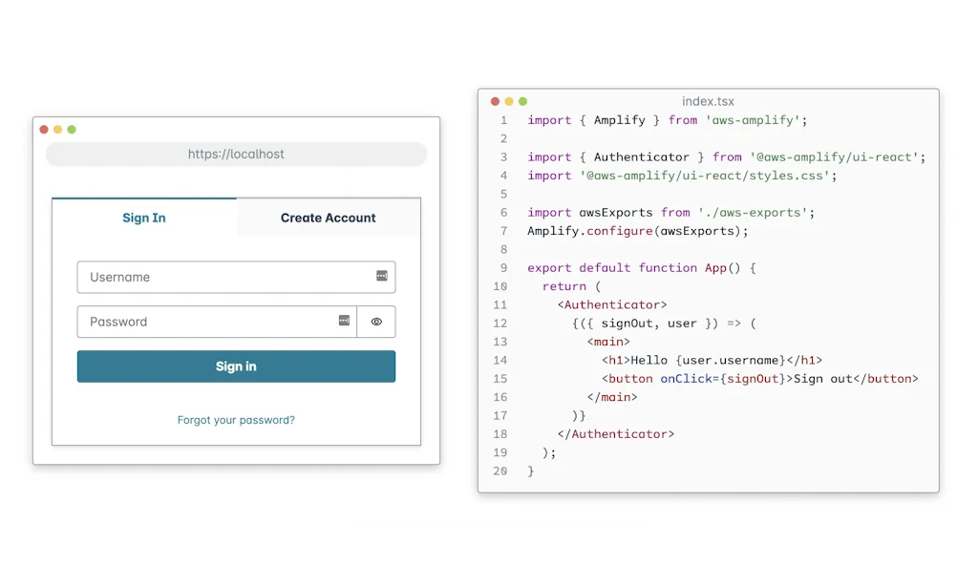The height and width of the screenshot is (585, 978).
Task: Open the Forgot your password link
Action: (236, 419)
